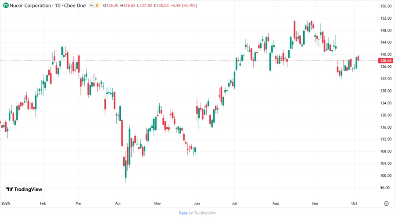Click the 2025 label on time axis
Screen dimensions: 395x218
coord(5,204)
